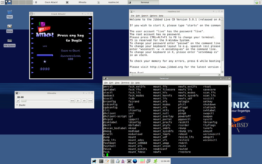Open the View menu in Terminal window
This screenshot has width=262, height=164.
coord(117,83)
